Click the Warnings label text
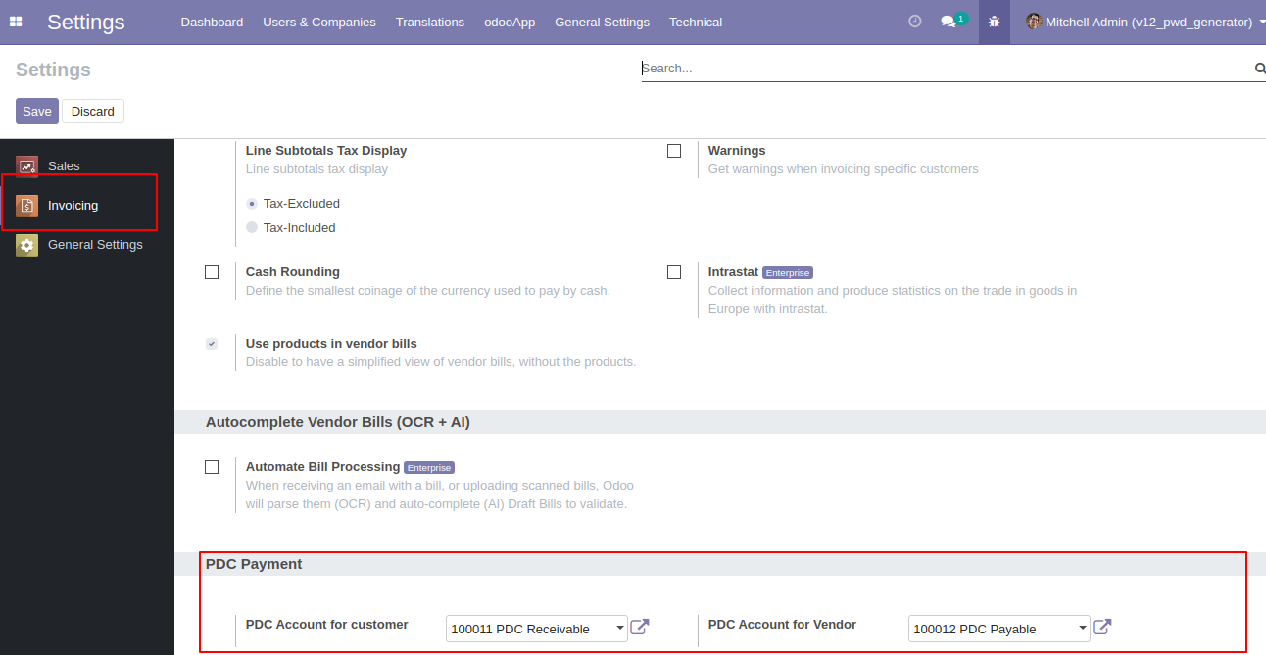The height and width of the screenshot is (655, 1266). (x=737, y=151)
